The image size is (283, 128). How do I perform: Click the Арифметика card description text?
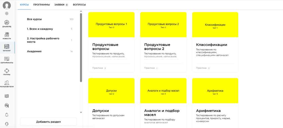point(213,118)
